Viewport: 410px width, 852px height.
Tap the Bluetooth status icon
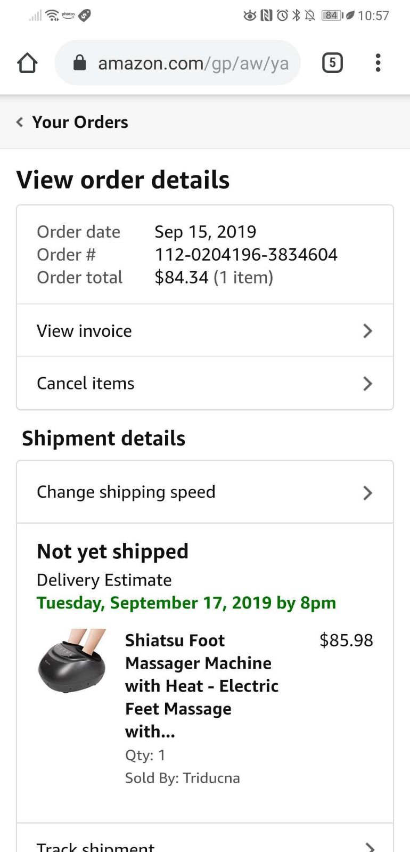pos(296,15)
